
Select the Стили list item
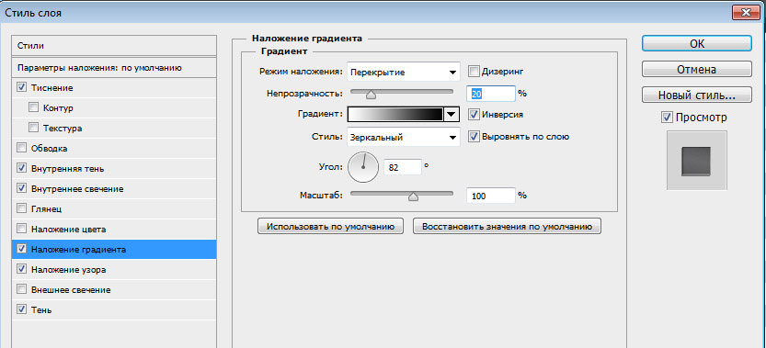(x=114, y=46)
